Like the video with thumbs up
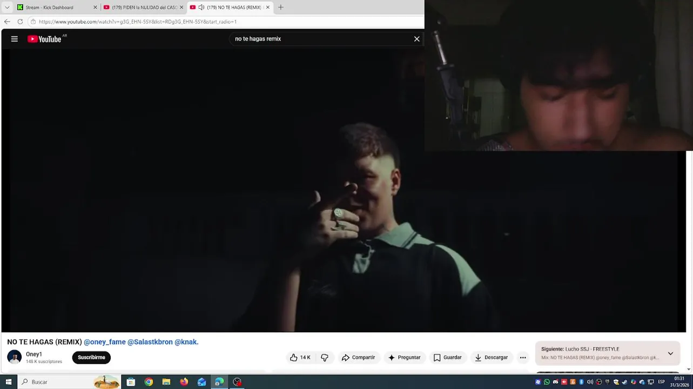 click(300, 357)
